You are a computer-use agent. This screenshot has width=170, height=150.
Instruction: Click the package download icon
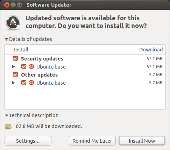(8, 127)
